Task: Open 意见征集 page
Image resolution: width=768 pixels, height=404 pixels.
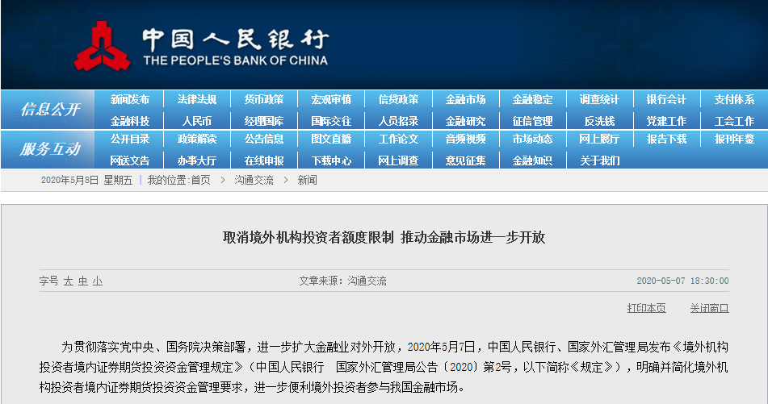Action: 465,160
